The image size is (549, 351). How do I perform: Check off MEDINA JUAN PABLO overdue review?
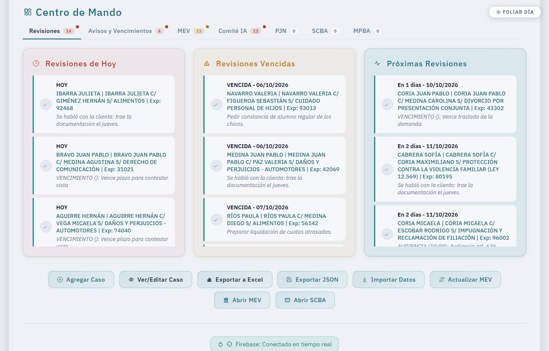pyautogui.click(x=217, y=166)
